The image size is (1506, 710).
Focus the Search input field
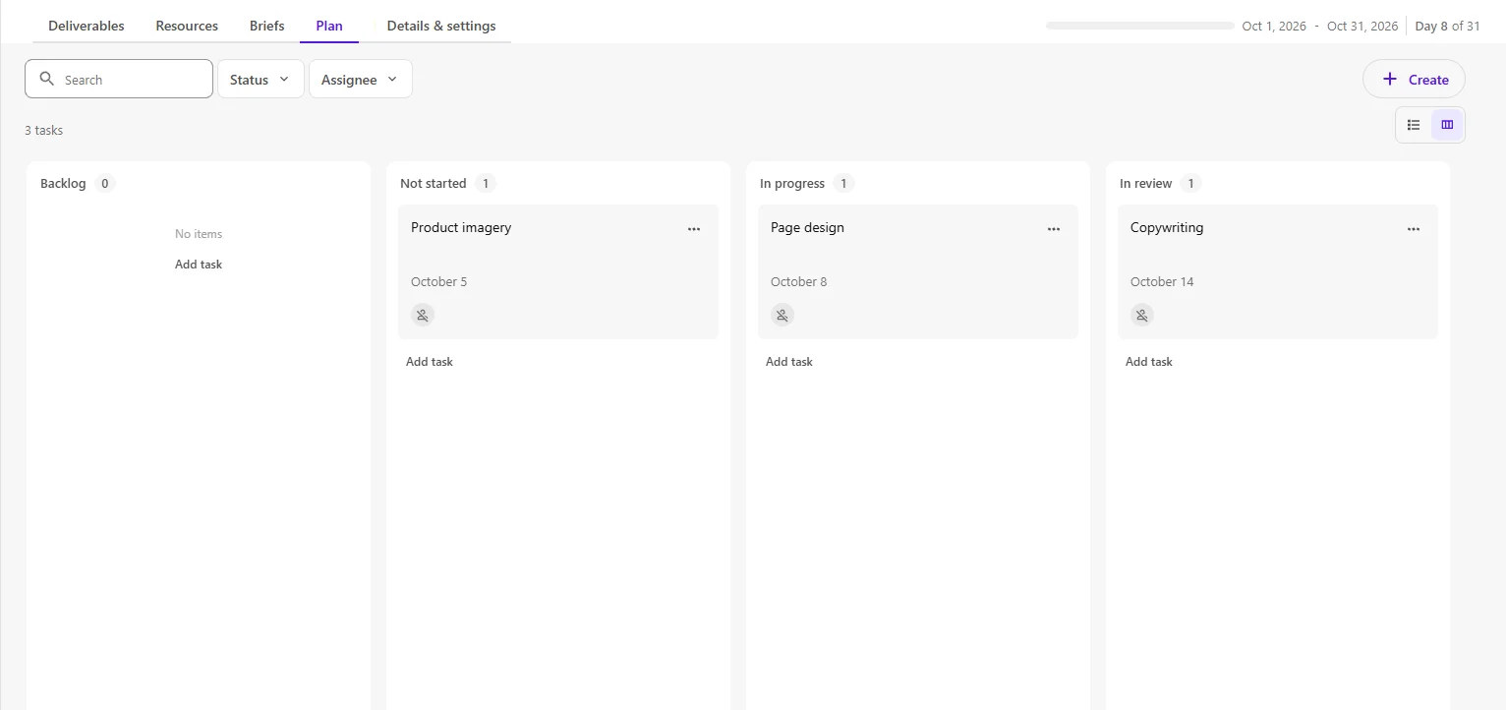pyautogui.click(x=119, y=79)
